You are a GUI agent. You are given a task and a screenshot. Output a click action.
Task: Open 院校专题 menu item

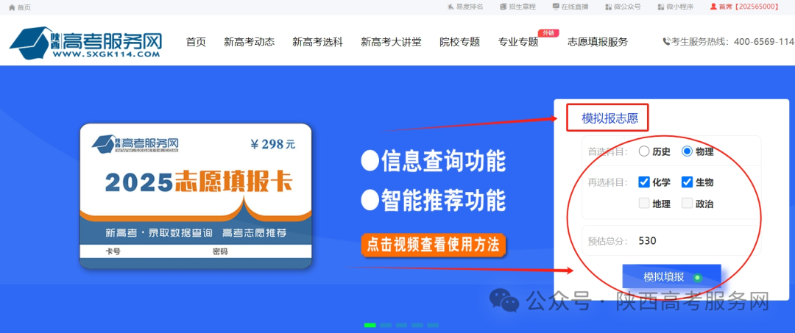(x=460, y=42)
